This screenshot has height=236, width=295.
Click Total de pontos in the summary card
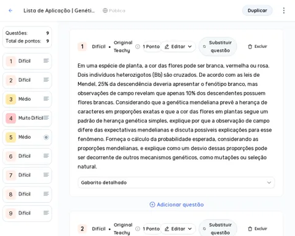[27, 41]
